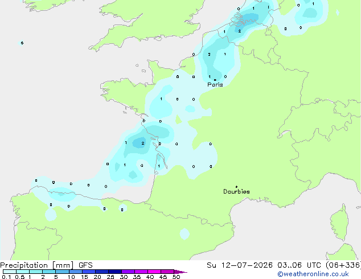Screen dimensions: 361x279
Task: Click the over-50 arrow legend tip
Action: [x=180, y=272]
